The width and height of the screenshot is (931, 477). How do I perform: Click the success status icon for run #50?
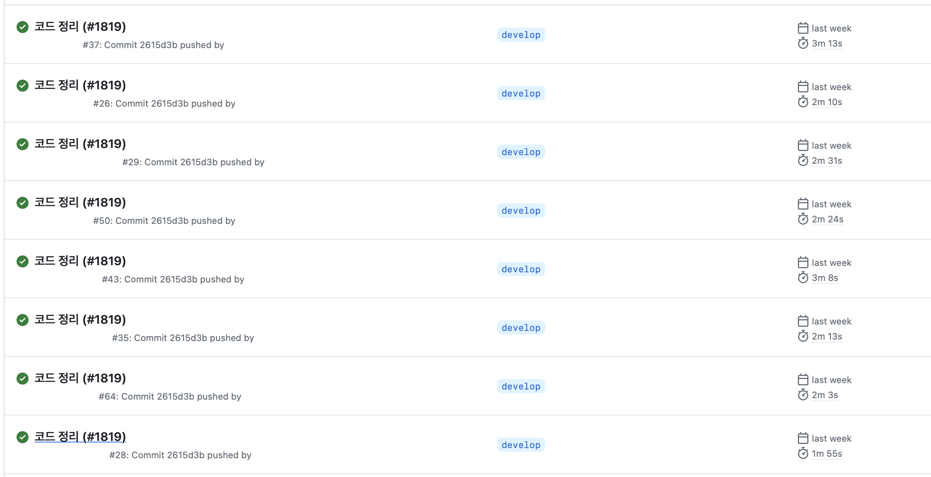[23, 203]
